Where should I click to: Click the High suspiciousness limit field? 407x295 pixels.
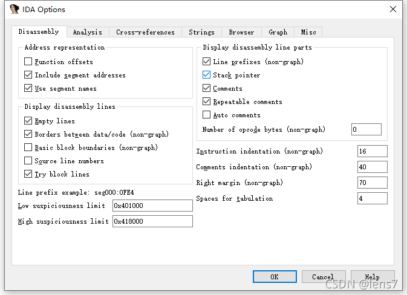(152, 221)
